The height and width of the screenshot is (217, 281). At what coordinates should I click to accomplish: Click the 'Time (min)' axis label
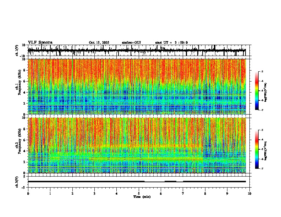pyautogui.click(x=142, y=197)
